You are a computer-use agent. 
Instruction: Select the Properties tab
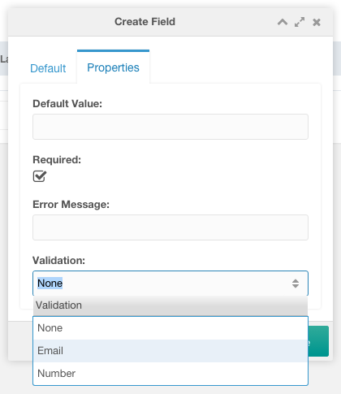click(x=113, y=67)
